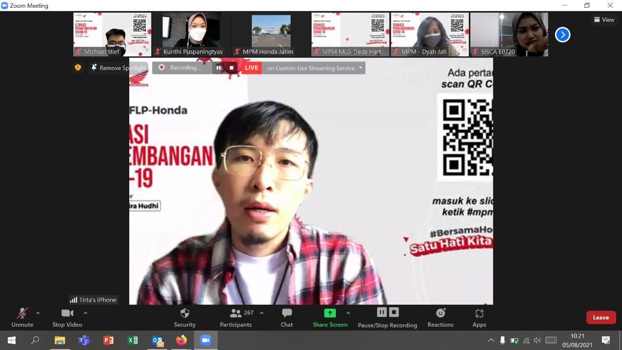Expand Share Screen options arrow
The height and width of the screenshot is (350, 622).
(348, 313)
